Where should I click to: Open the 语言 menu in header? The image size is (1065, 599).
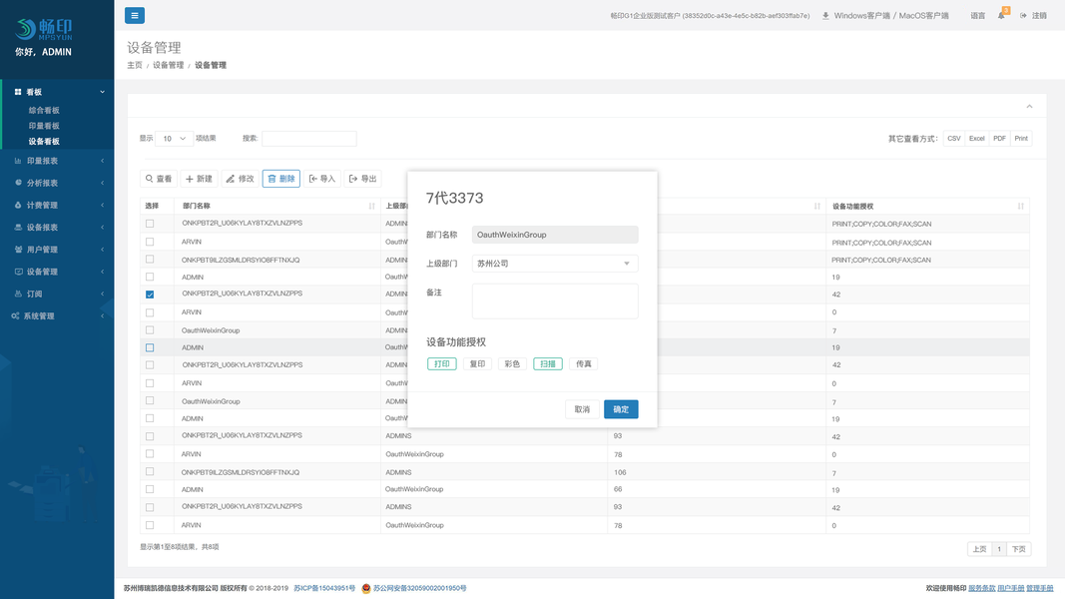coord(977,16)
